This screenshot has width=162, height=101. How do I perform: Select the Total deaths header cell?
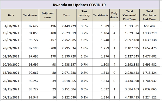tap(101, 15)
